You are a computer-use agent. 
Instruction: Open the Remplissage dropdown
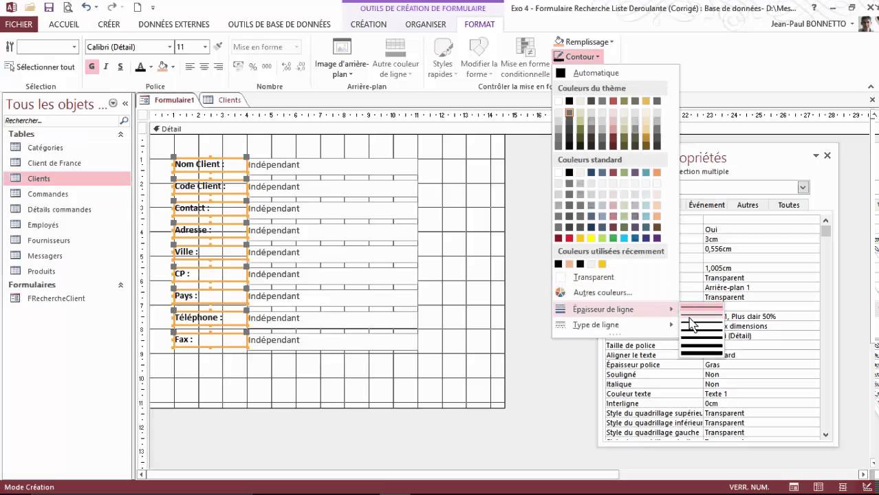[x=584, y=42]
